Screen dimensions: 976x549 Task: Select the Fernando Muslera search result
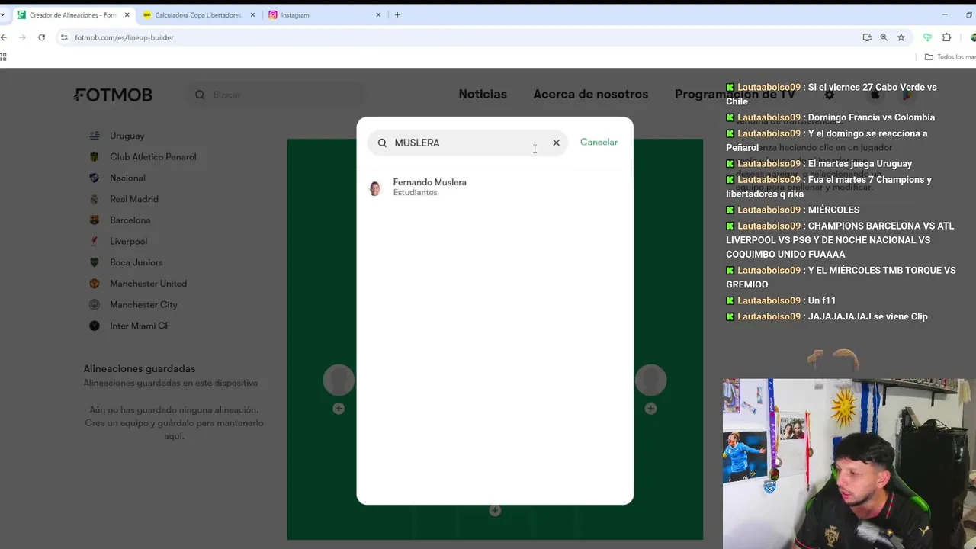click(494, 188)
